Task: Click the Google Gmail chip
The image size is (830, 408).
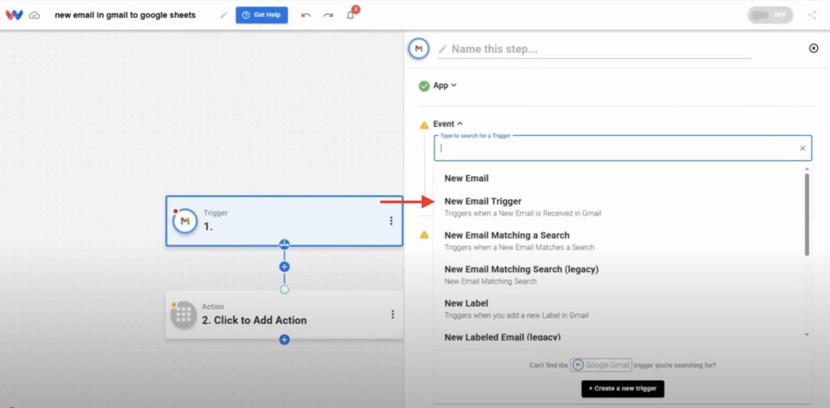Action: (x=601, y=364)
